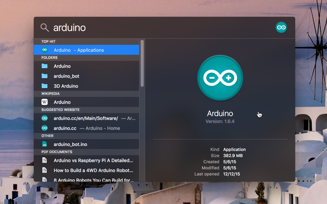Click the folder icon next to arduino_bot
The height and width of the screenshot is (204, 327).
pos(44,76)
